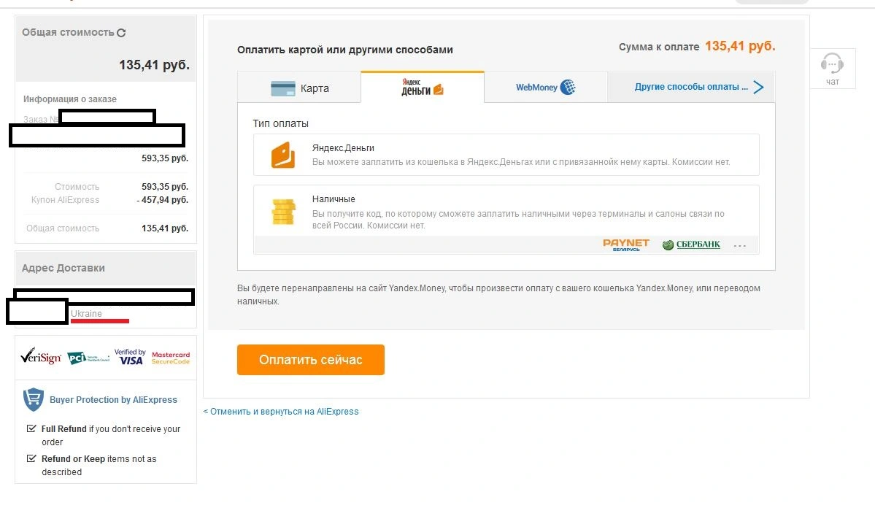Click the Verified by VISA badge
The height and width of the screenshot is (508, 875).
tap(130, 357)
